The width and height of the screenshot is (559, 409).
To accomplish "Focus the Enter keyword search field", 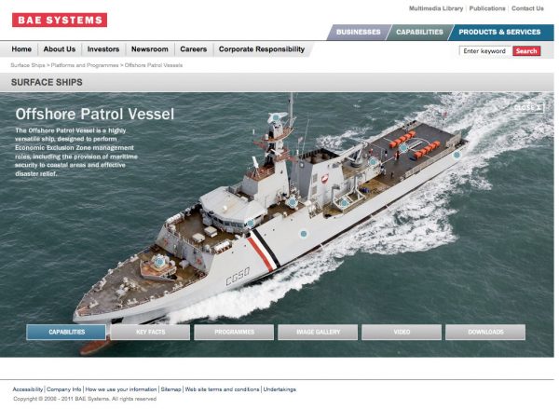I will (x=484, y=51).
